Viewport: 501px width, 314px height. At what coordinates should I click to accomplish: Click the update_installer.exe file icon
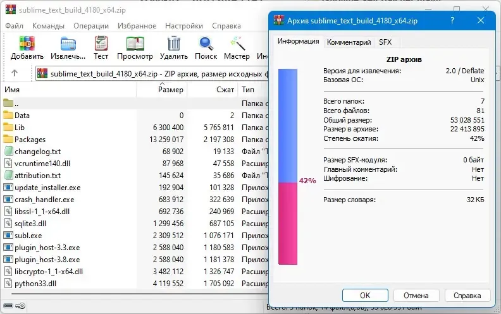(x=8, y=187)
